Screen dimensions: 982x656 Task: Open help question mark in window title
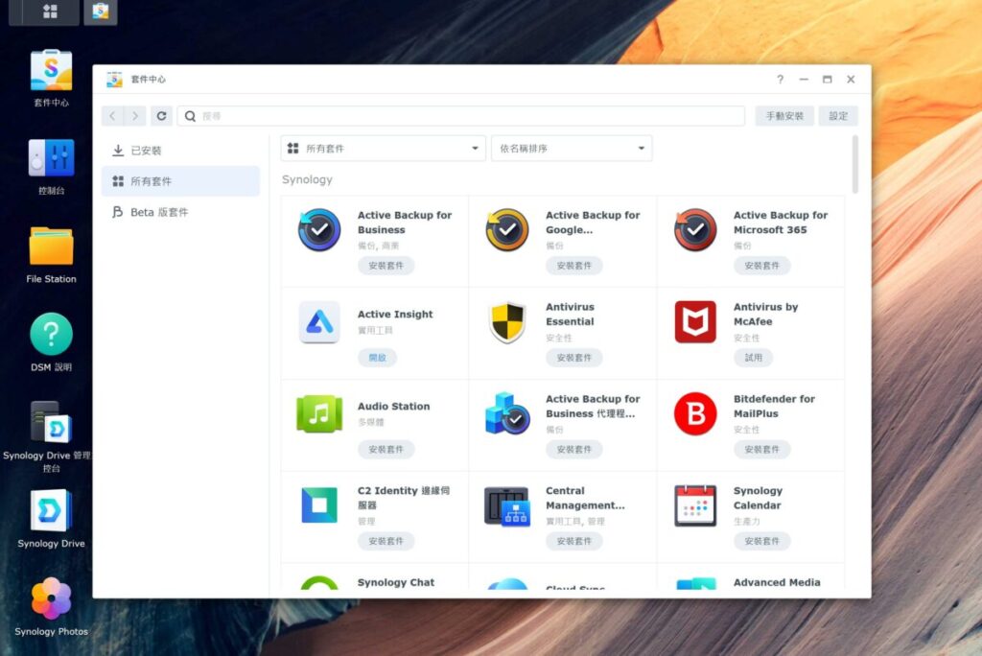click(x=781, y=80)
